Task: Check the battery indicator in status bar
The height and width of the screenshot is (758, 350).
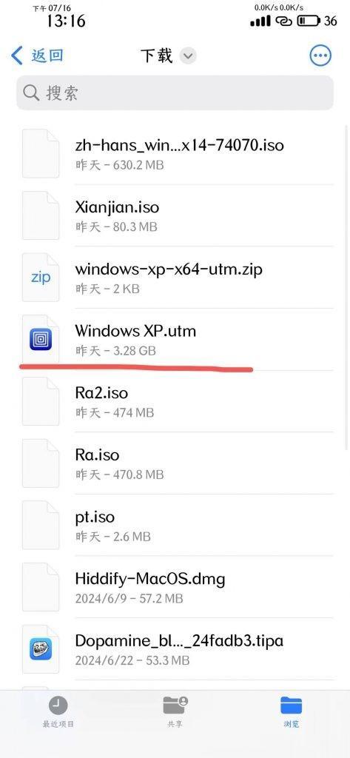Action: pos(309,21)
